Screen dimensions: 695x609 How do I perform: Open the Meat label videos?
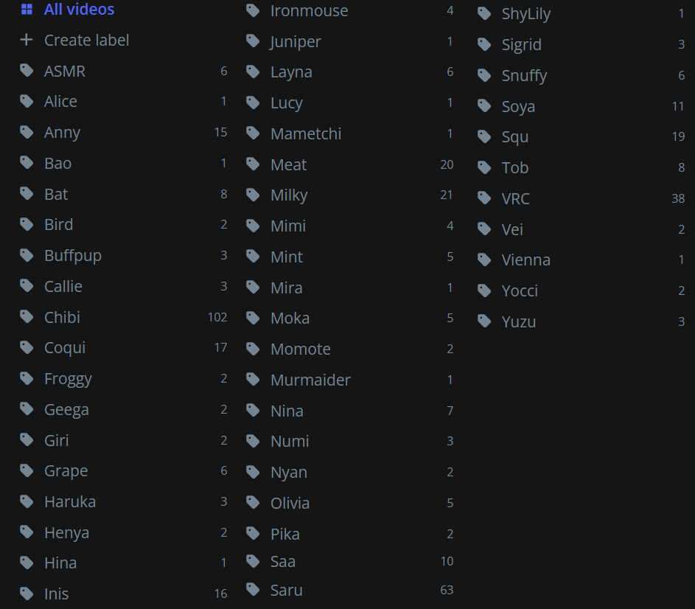(x=288, y=164)
